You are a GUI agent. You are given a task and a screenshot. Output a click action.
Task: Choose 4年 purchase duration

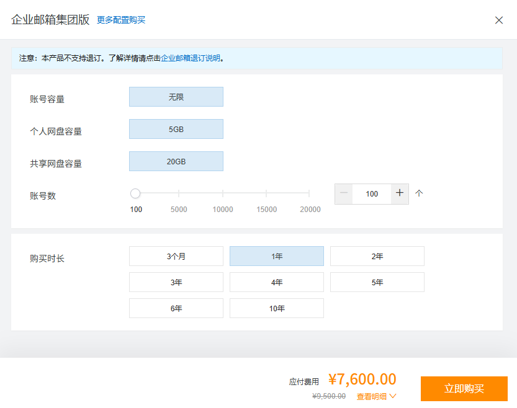[277, 282]
